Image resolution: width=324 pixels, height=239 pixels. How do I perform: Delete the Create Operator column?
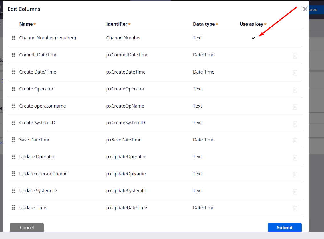[x=295, y=90]
